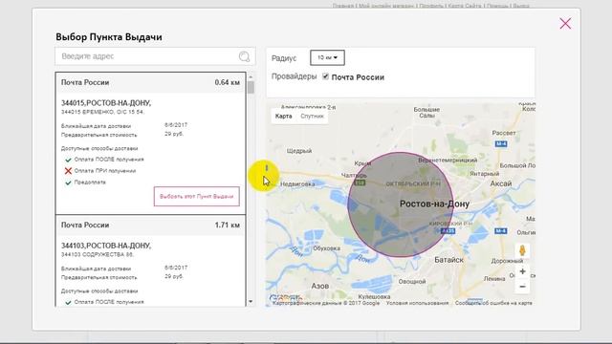This screenshot has width=612, height=344.
Task: Switch map to 'Спутник' satellite view
Action: pos(312,117)
